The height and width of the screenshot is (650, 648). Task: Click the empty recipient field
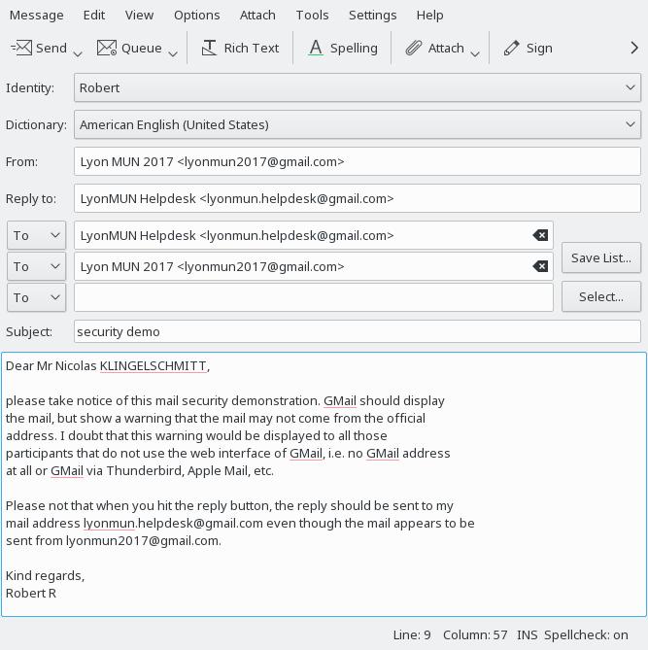click(314, 297)
